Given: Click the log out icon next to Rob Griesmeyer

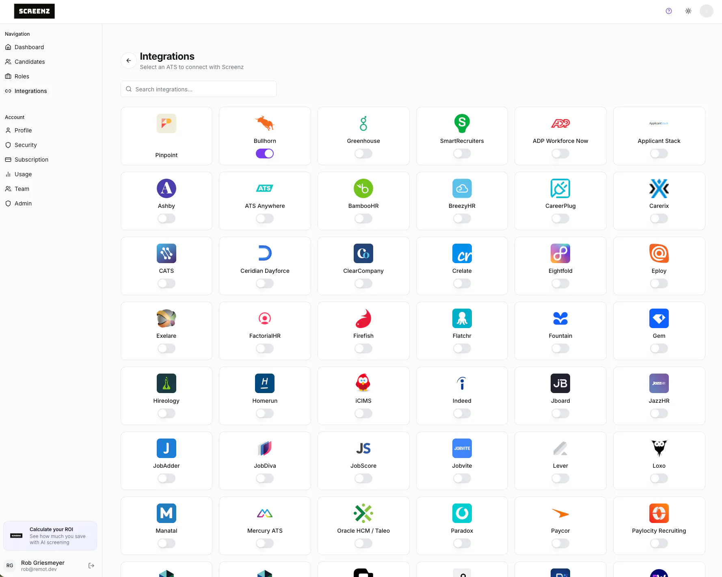Looking at the screenshot, I should [91, 566].
